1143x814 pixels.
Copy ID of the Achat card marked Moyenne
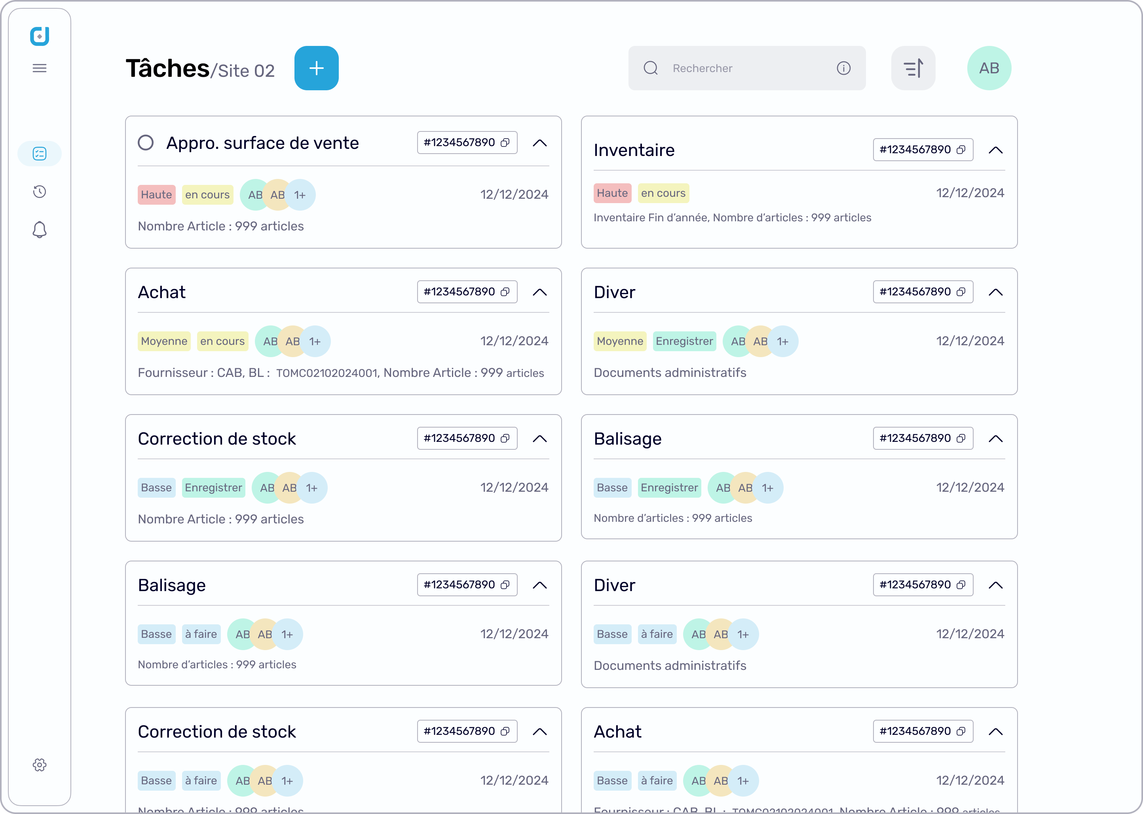point(505,292)
